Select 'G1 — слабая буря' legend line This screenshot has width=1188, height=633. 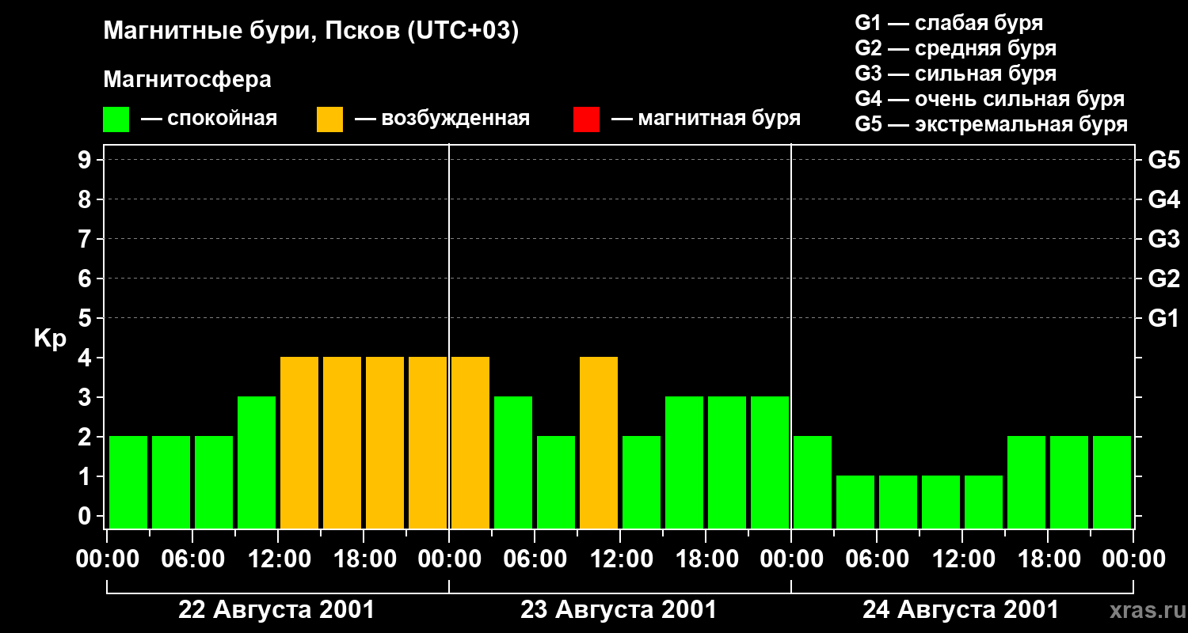949,23
